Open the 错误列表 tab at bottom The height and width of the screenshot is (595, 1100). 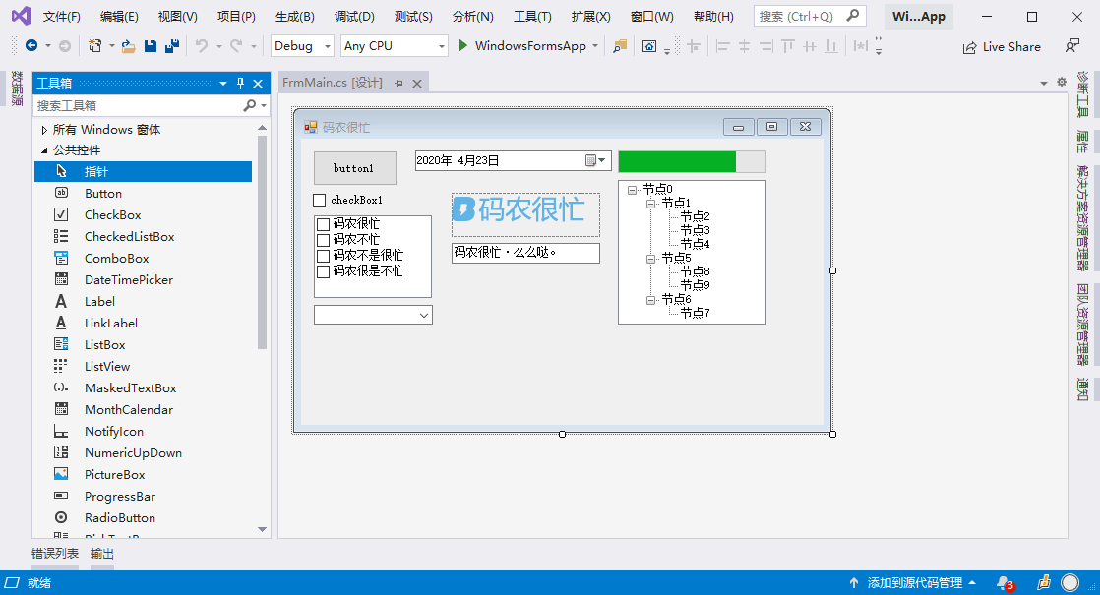tap(55, 554)
